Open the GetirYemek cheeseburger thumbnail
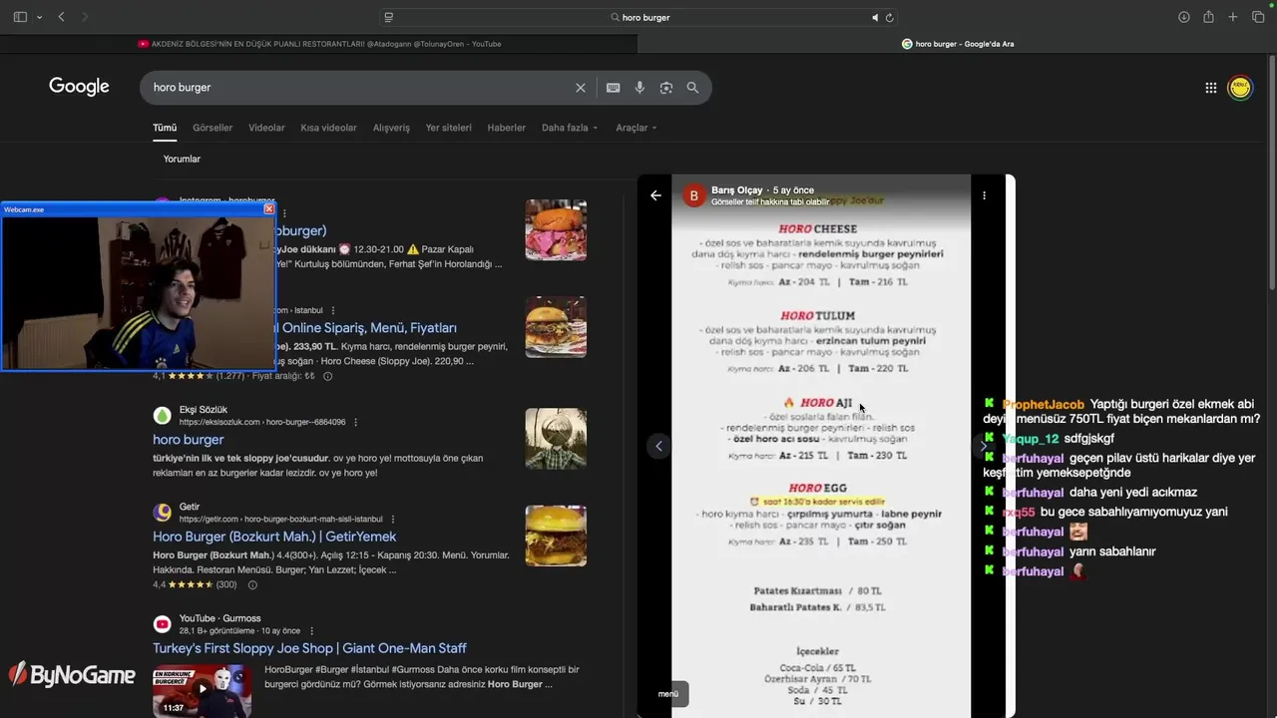 (x=556, y=536)
